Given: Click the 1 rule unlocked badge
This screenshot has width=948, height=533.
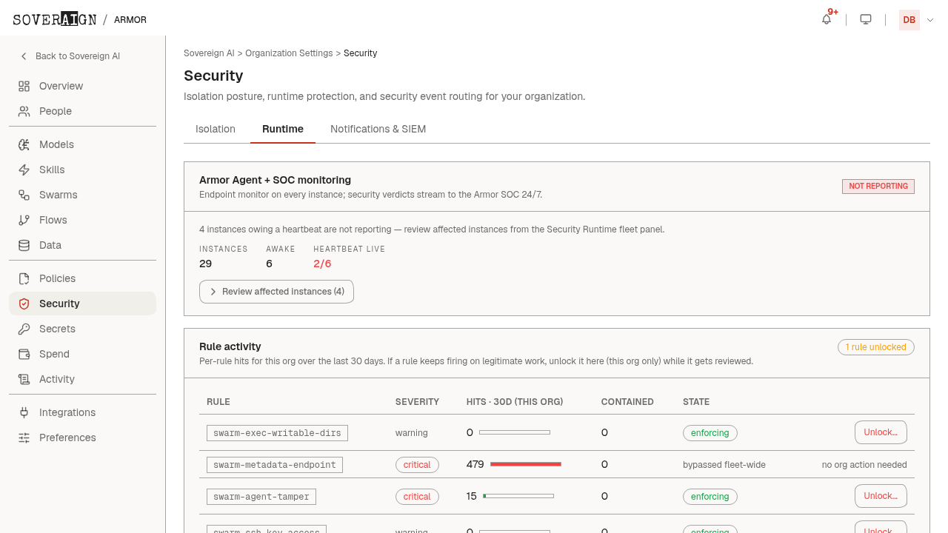Looking at the screenshot, I should pos(876,347).
